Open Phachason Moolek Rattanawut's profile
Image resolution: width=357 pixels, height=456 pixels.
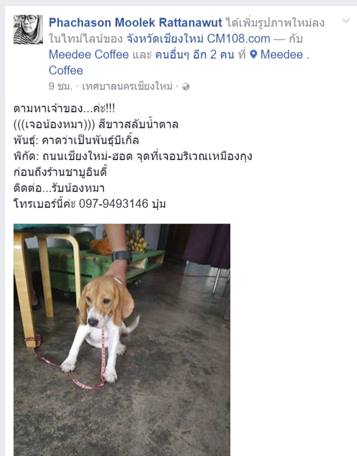pyautogui.click(x=135, y=22)
